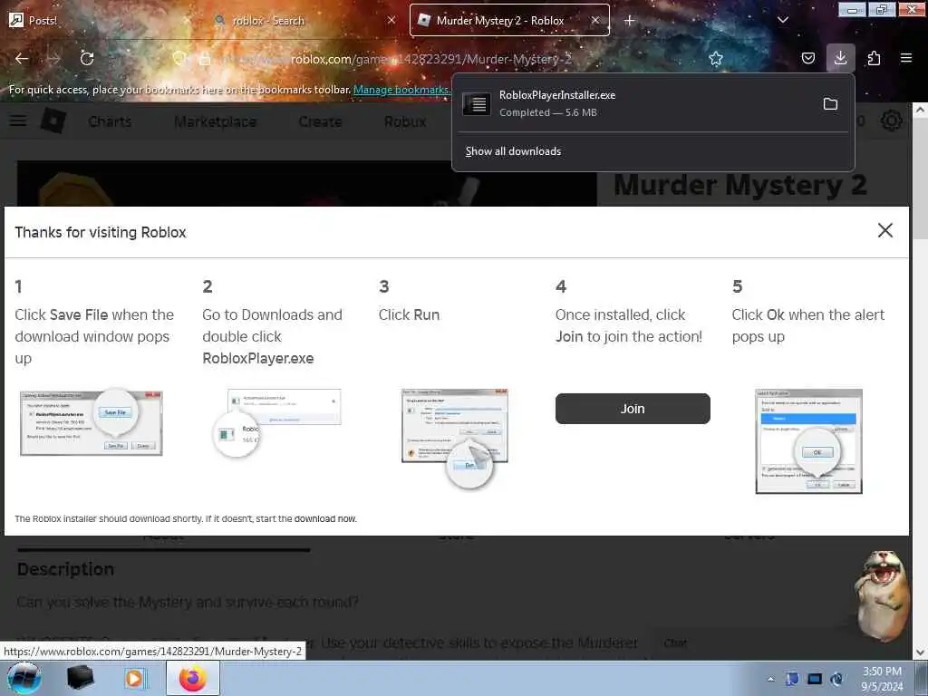
Task: Click Show all downloads
Action: tap(513, 151)
